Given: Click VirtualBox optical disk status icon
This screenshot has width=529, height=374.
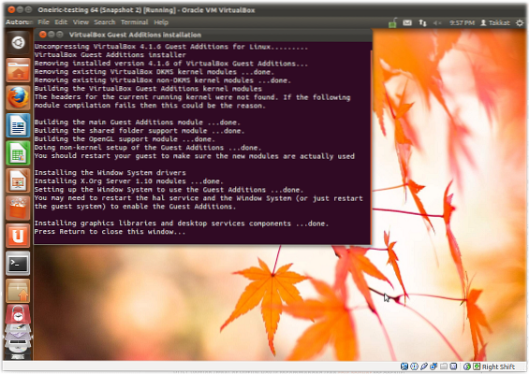Looking at the screenshot, I should tap(414, 367).
